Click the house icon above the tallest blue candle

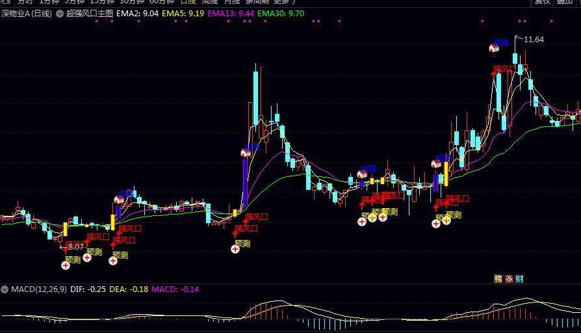246,153
